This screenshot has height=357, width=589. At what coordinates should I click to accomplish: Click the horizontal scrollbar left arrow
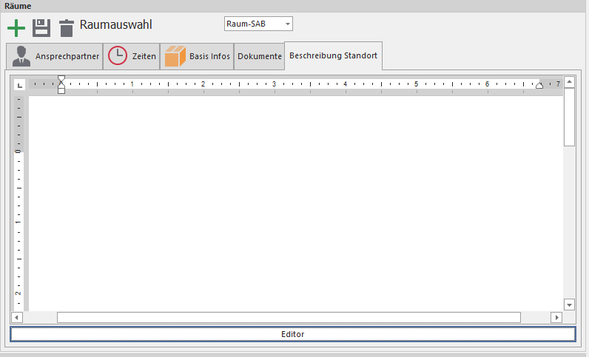coord(18,317)
